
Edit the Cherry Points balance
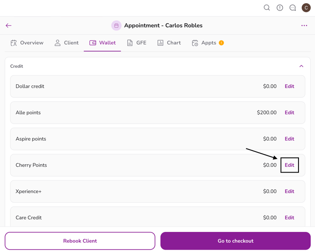pyautogui.click(x=289, y=165)
